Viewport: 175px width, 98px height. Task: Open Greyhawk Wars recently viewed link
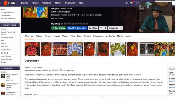pyautogui.click(x=7, y=37)
